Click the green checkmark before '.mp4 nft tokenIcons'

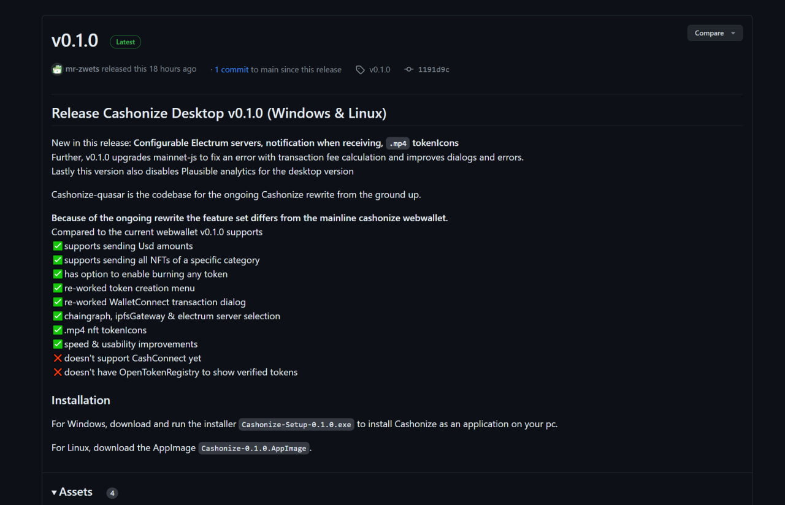[x=58, y=330]
